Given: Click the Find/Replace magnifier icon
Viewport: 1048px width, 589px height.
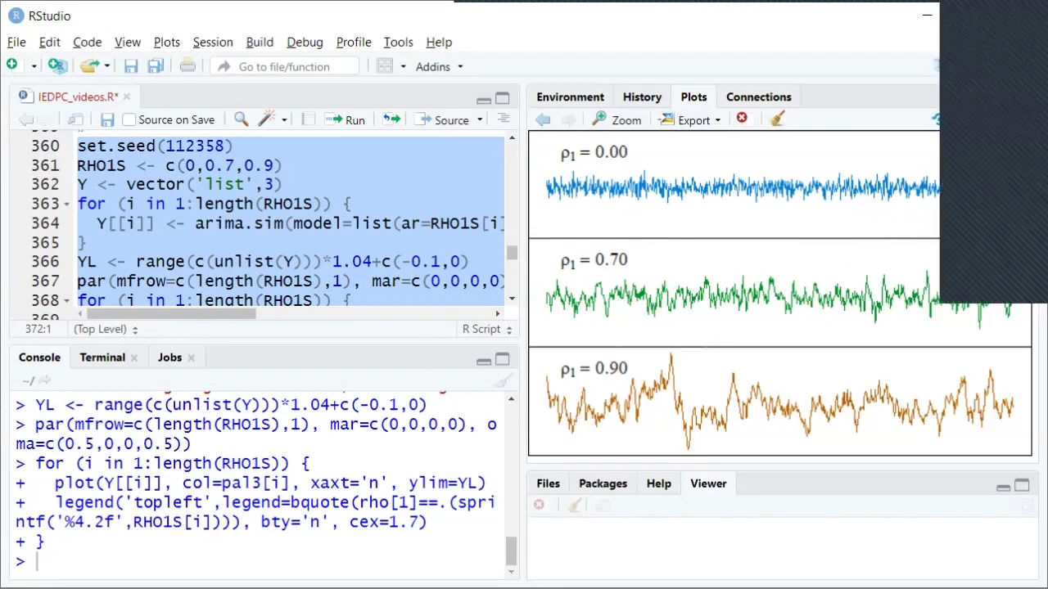Looking at the screenshot, I should [x=241, y=119].
